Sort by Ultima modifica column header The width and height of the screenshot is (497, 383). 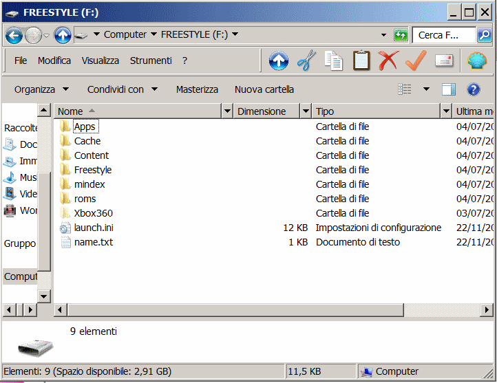click(x=474, y=111)
